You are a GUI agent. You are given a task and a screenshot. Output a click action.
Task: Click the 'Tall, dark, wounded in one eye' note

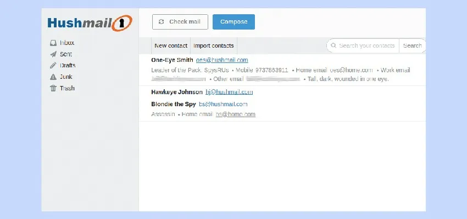348,79
